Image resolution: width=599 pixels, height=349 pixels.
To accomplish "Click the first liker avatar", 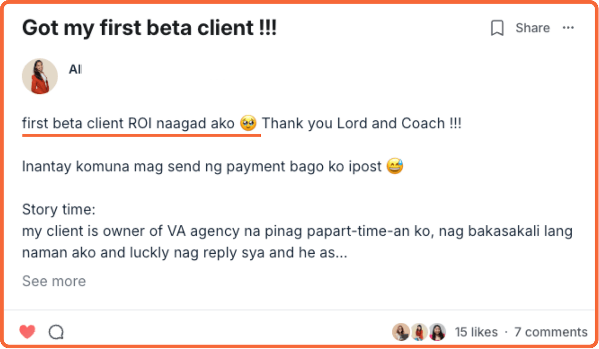I will coord(401,332).
